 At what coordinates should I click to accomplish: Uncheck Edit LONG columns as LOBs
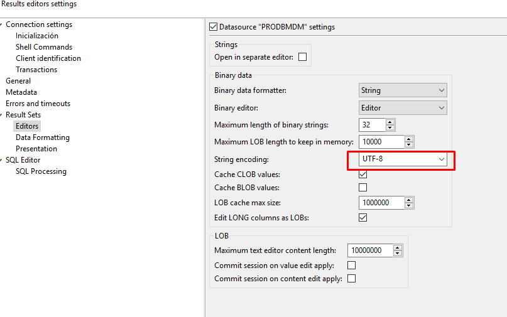coord(363,217)
